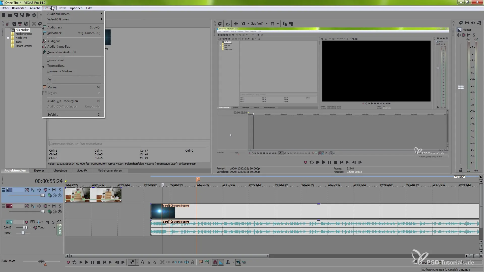The height and width of the screenshot is (272, 484).
Task: Solo video track 2
Action: tap(60, 206)
